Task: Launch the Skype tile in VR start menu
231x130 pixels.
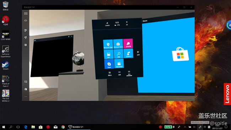Action: [x=109, y=64]
